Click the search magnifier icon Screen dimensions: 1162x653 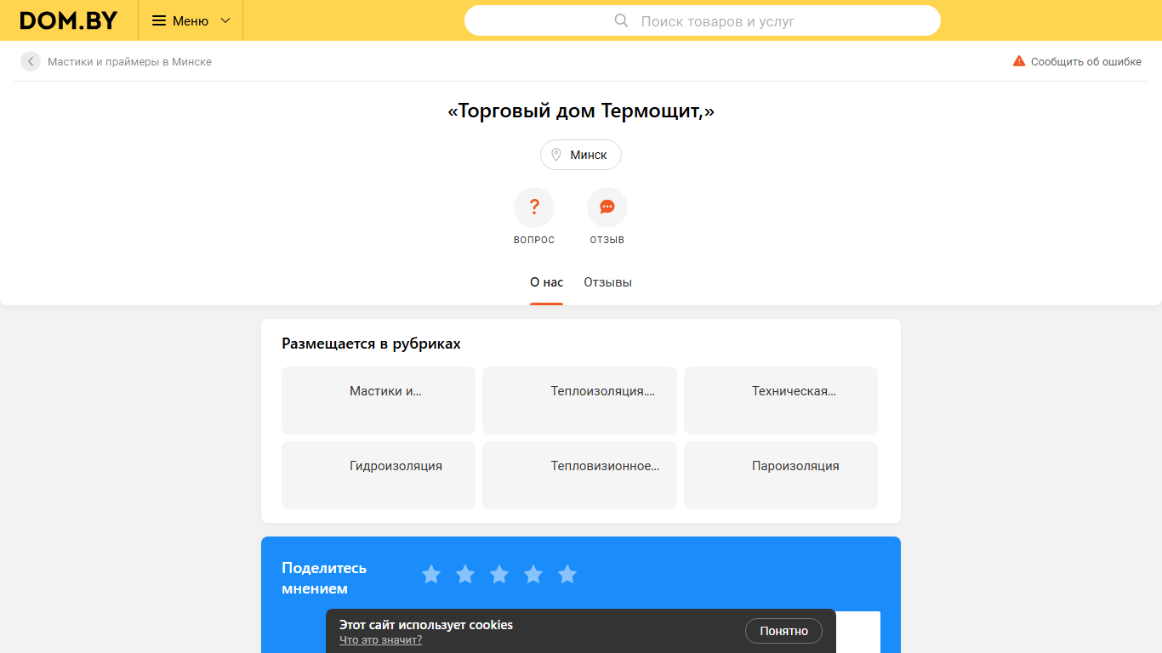click(621, 20)
